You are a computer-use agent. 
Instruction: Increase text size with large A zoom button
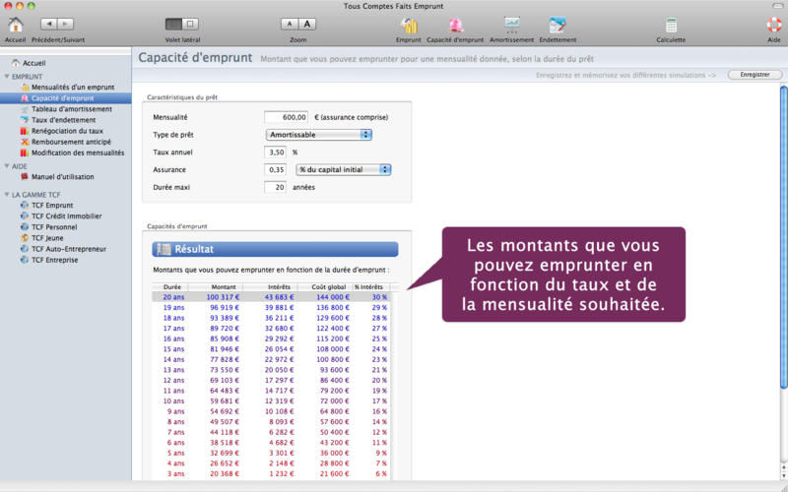[307, 23]
